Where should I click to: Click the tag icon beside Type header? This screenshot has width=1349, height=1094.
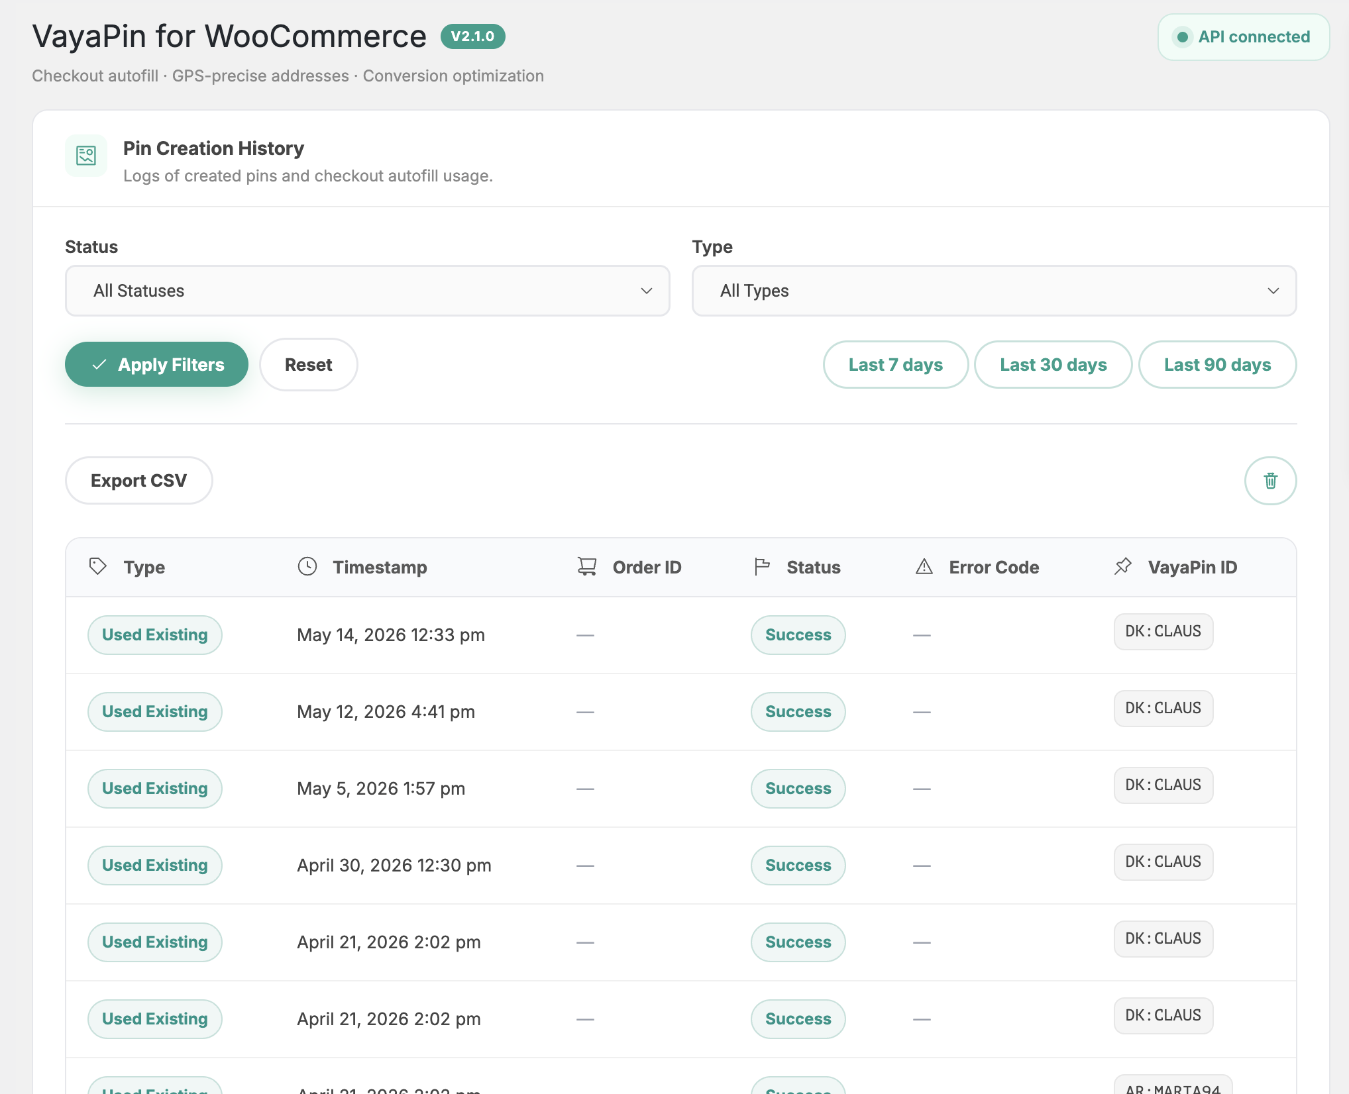(98, 566)
